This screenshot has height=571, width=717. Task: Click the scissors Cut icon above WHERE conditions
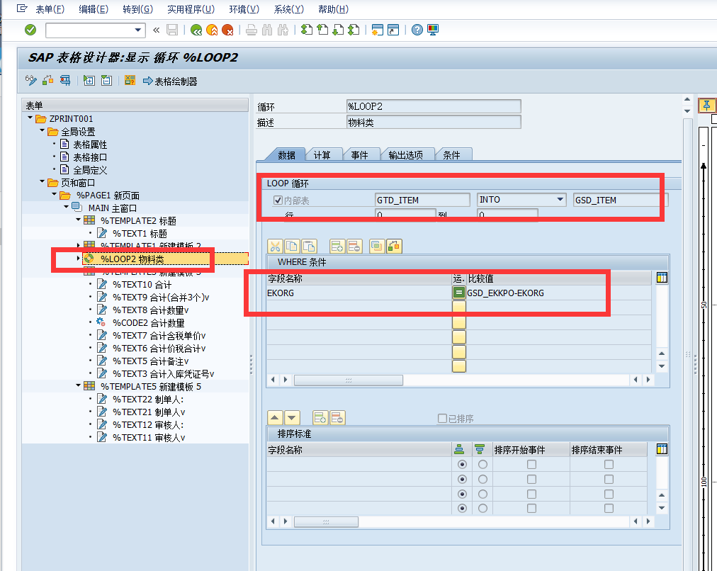point(275,247)
